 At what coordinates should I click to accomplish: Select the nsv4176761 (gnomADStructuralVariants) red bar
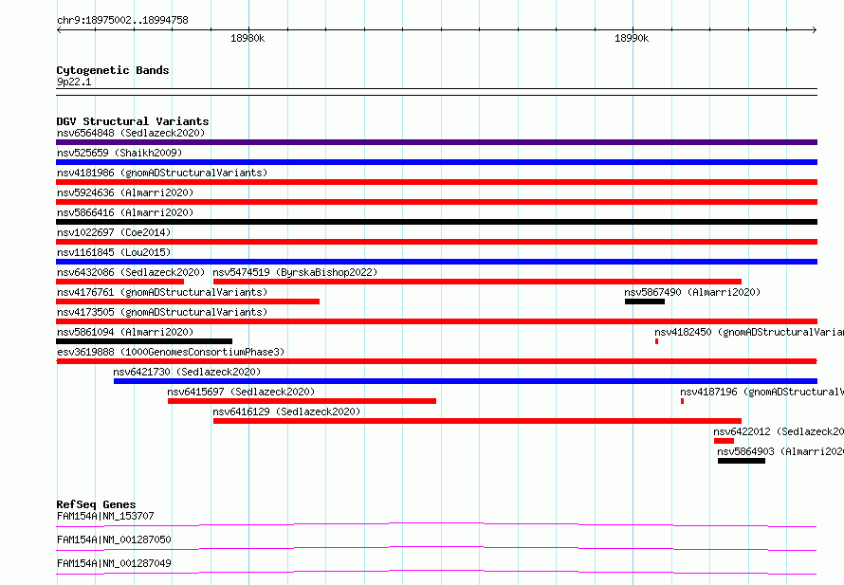coord(188,302)
